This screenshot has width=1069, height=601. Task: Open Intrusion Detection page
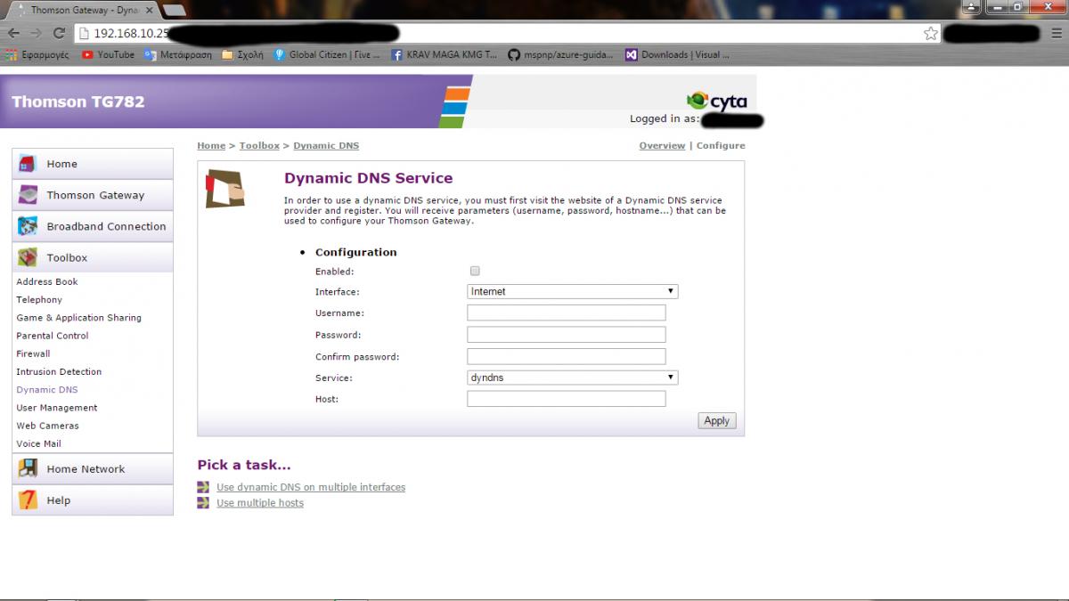[59, 372]
